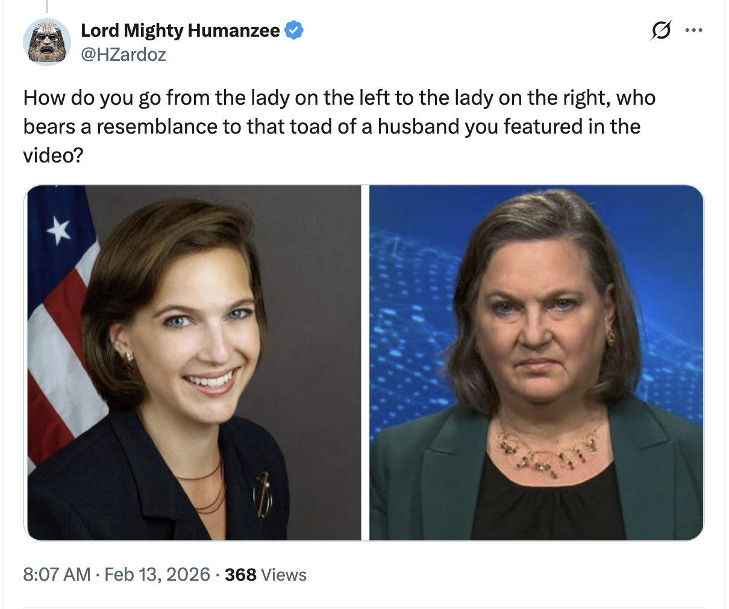The width and height of the screenshot is (729, 609).
Task: Click the 368 Views count
Action: (265, 575)
